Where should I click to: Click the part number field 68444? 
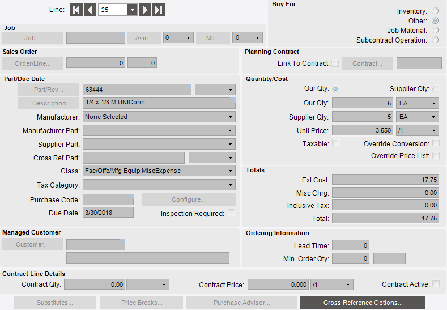[137, 90]
